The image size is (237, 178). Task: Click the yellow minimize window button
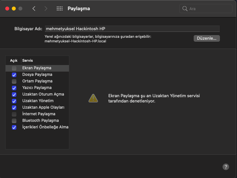click(x=14, y=9)
